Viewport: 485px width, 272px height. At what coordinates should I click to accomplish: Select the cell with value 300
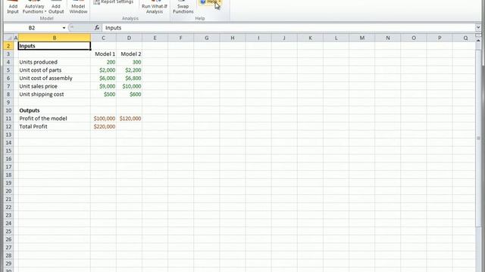tap(130, 62)
